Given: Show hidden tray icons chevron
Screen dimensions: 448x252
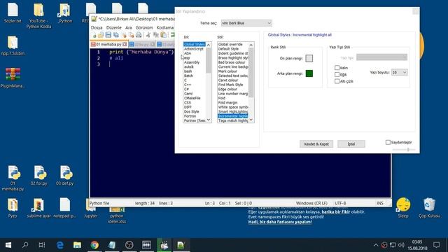Looking at the screenshot, I should (x=376, y=245).
